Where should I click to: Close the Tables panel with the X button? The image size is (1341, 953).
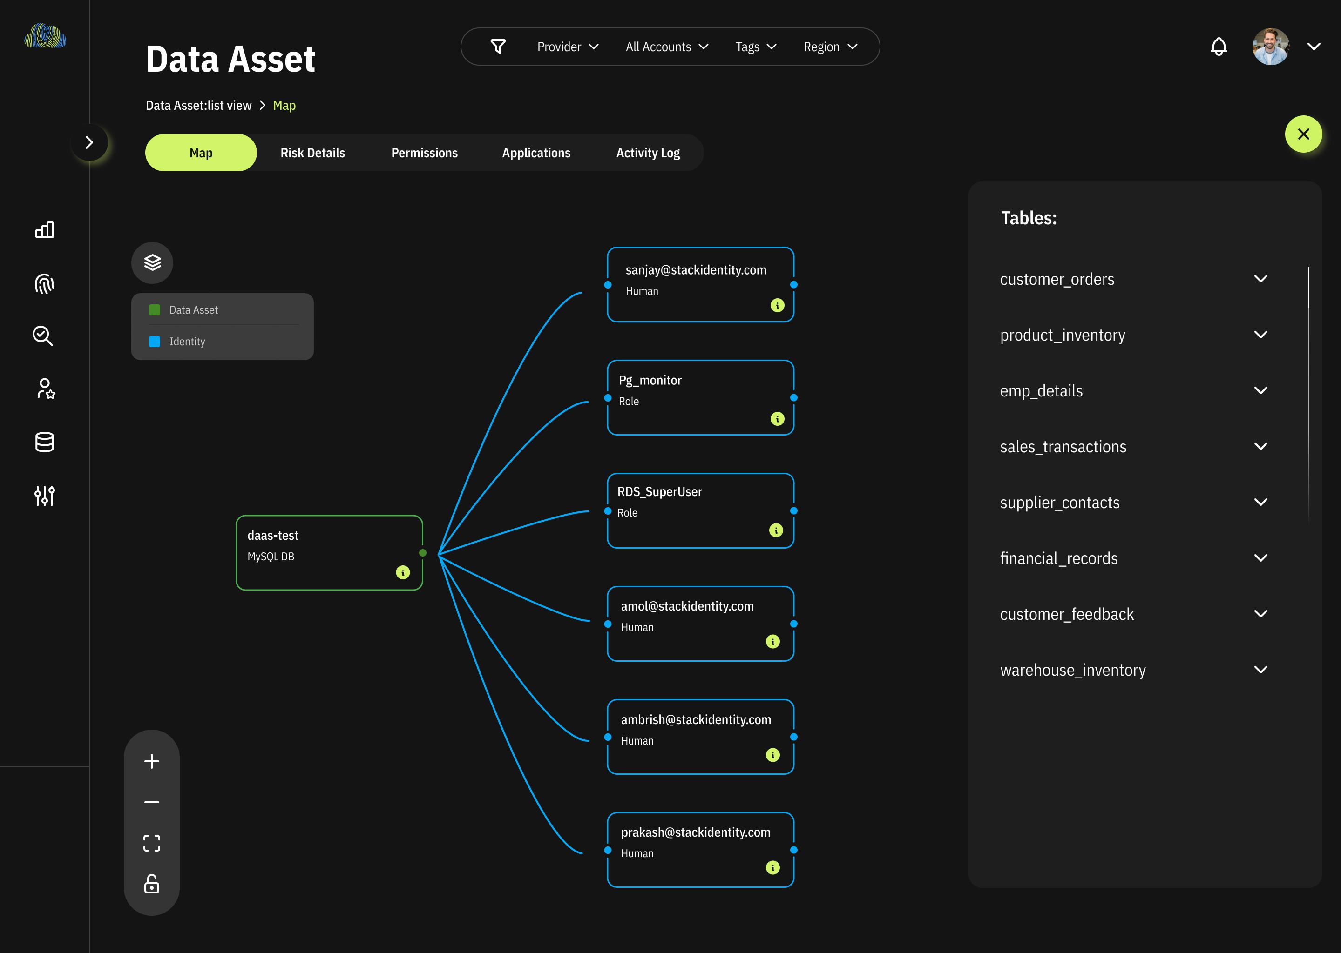pyautogui.click(x=1303, y=134)
